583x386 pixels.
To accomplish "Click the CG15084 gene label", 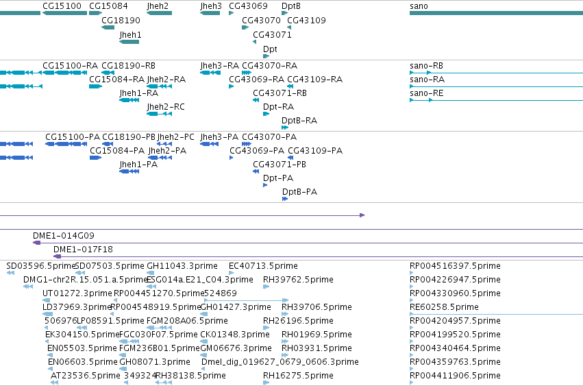I will pyautogui.click(x=108, y=6).
